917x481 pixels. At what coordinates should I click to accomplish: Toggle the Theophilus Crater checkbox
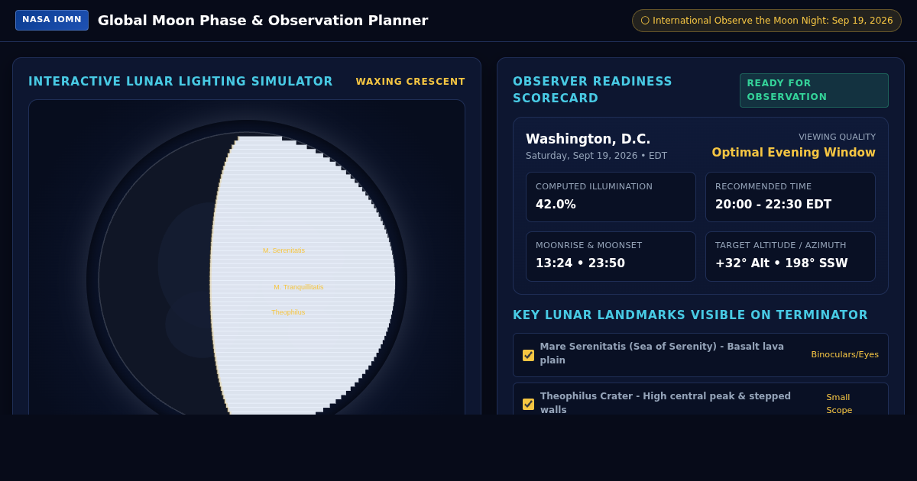[x=528, y=404]
